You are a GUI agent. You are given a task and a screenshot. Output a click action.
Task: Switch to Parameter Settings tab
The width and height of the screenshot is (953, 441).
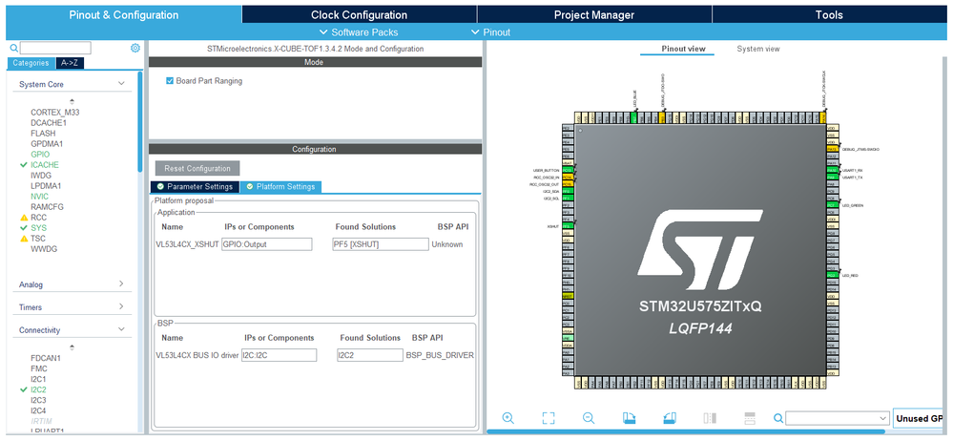point(195,187)
